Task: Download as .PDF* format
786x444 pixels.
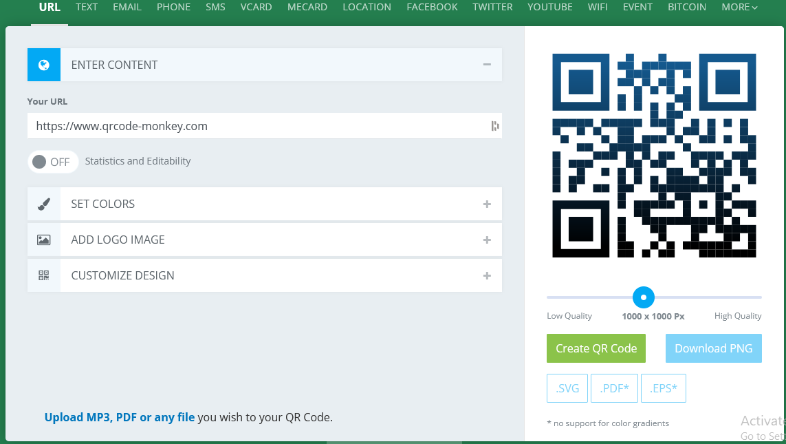Action: (614, 388)
